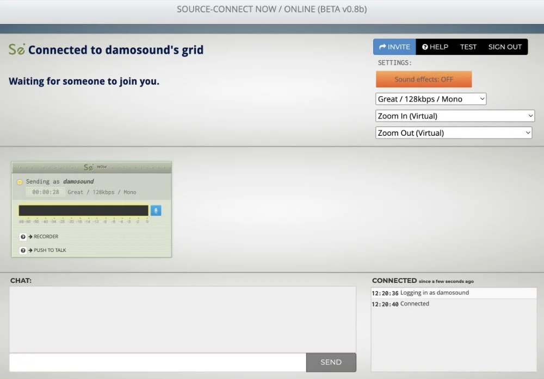The width and height of the screenshot is (544, 379).
Task: Click the Invite button
Action: pos(394,47)
